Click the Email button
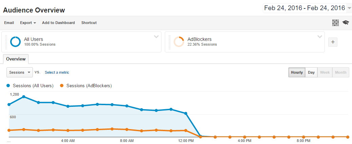 [9, 23]
